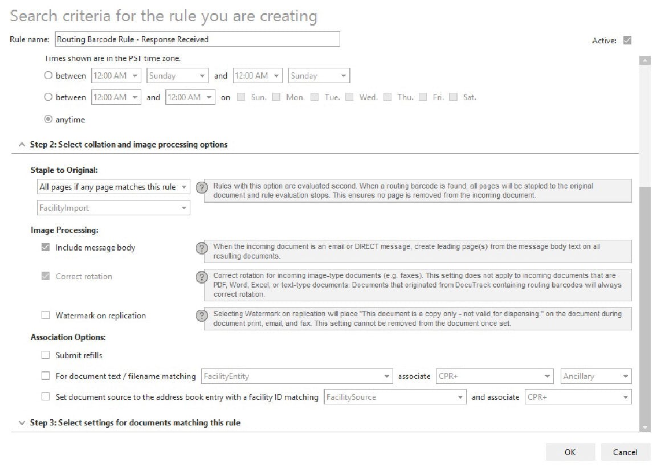661x471 pixels.
Task: Click the OK button
Action: 570,452
